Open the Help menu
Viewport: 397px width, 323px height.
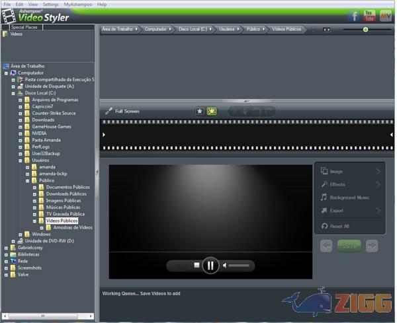point(102,5)
